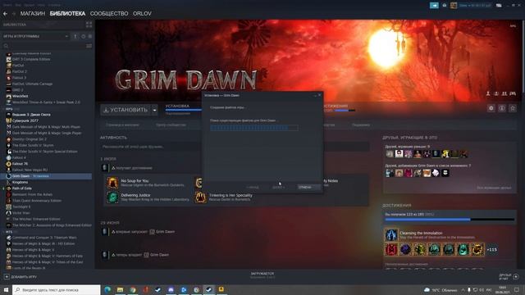Collapse the RPG category

[9, 109]
